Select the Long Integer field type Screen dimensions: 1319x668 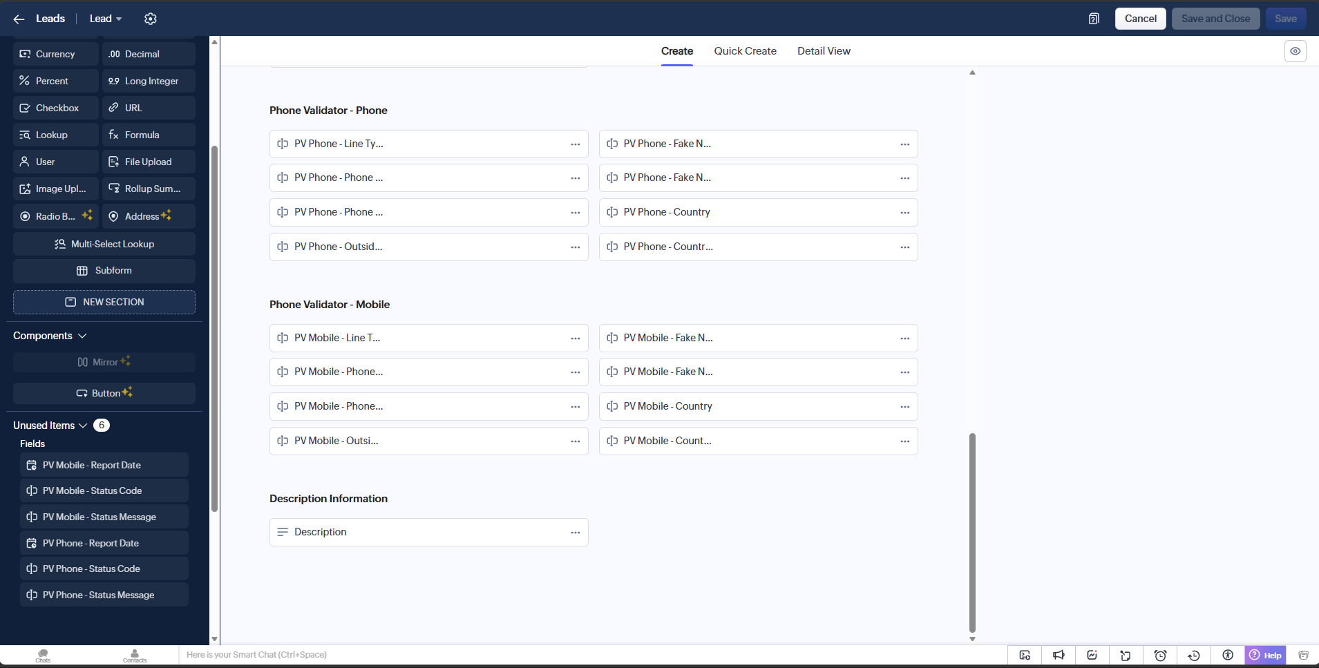(149, 81)
